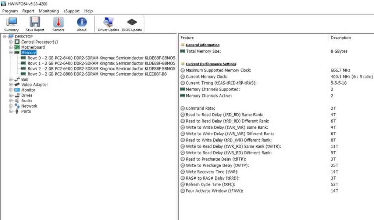This screenshot has height=220, width=374.
Task: Select Four Activate Window (tFAW) row
Action: [x=277, y=191]
